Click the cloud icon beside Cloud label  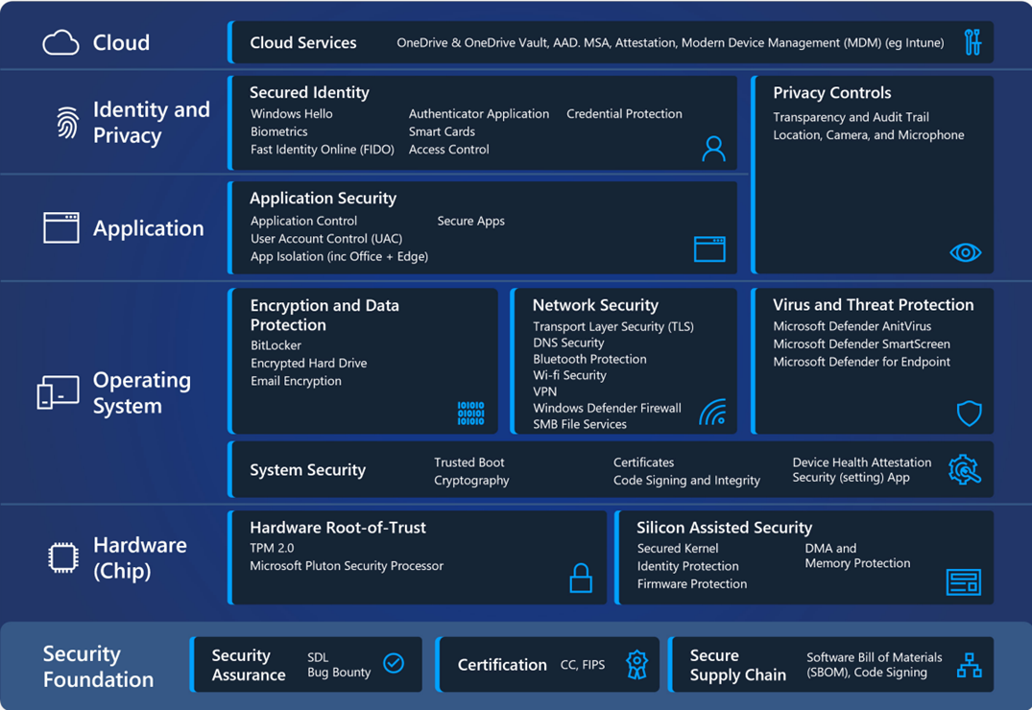60,43
